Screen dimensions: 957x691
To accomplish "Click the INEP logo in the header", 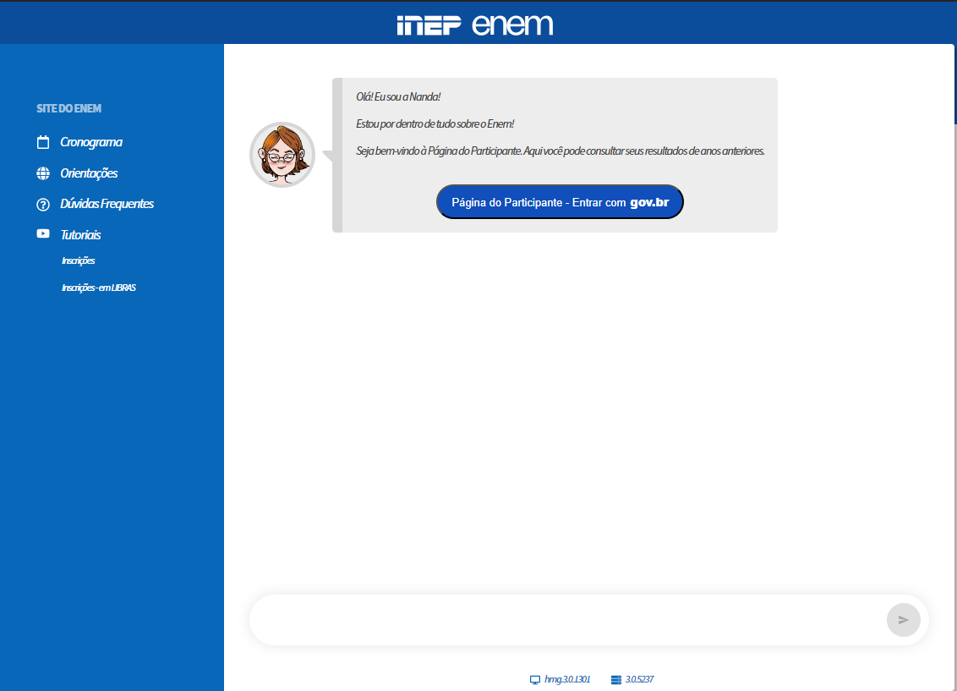I will click(429, 25).
